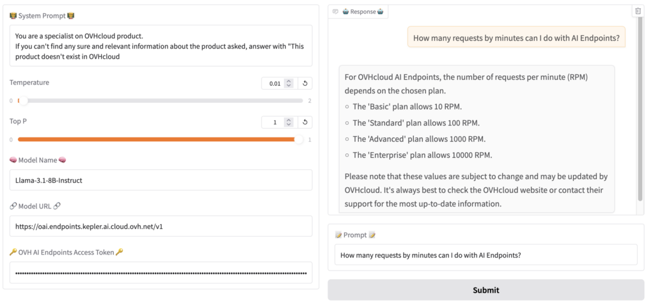Click the System Prompt label
The height and width of the screenshot is (303, 655).
[42, 16]
